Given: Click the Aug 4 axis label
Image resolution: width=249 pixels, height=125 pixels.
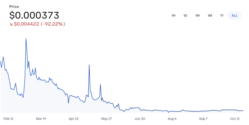Looking at the screenshot, I should 172,119.
